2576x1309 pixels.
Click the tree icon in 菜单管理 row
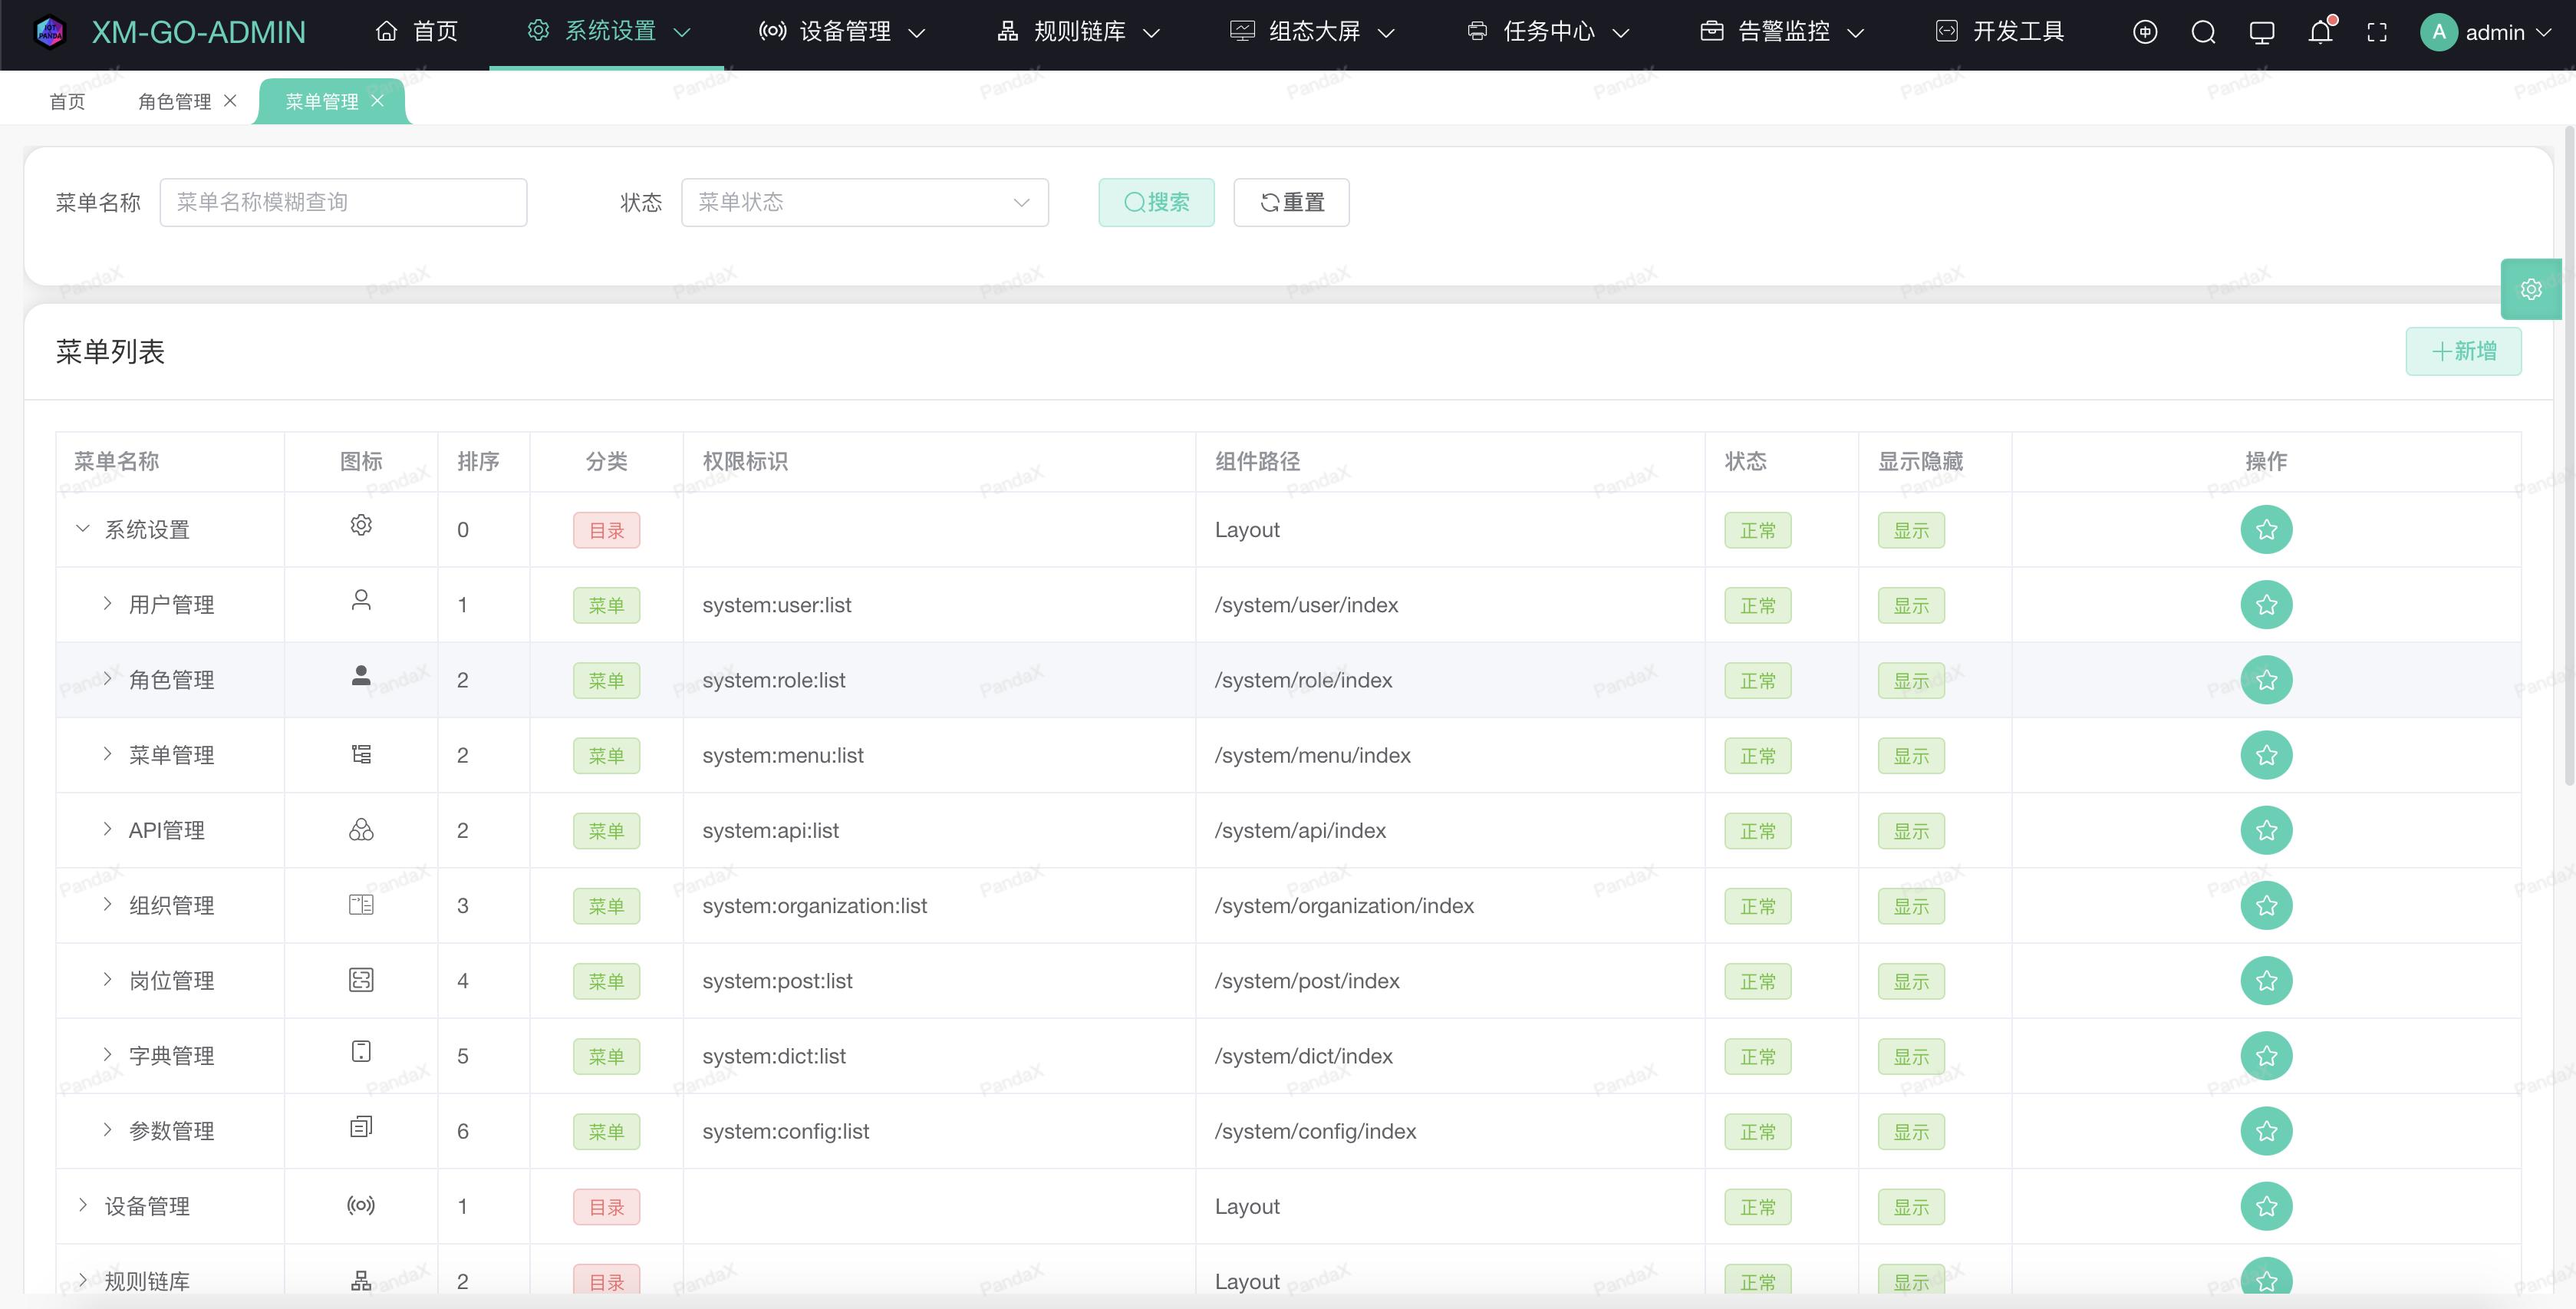[361, 753]
